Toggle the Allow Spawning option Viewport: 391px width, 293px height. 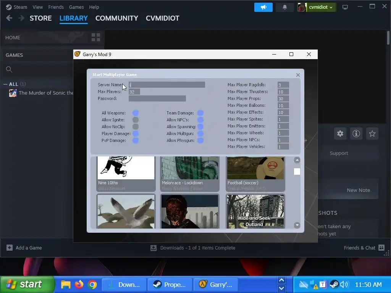coord(200,127)
